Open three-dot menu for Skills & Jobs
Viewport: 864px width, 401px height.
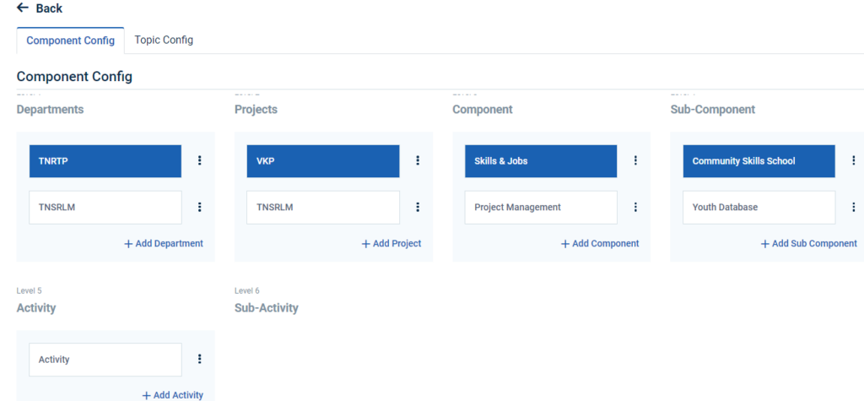pyautogui.click(x=635, y=160)
